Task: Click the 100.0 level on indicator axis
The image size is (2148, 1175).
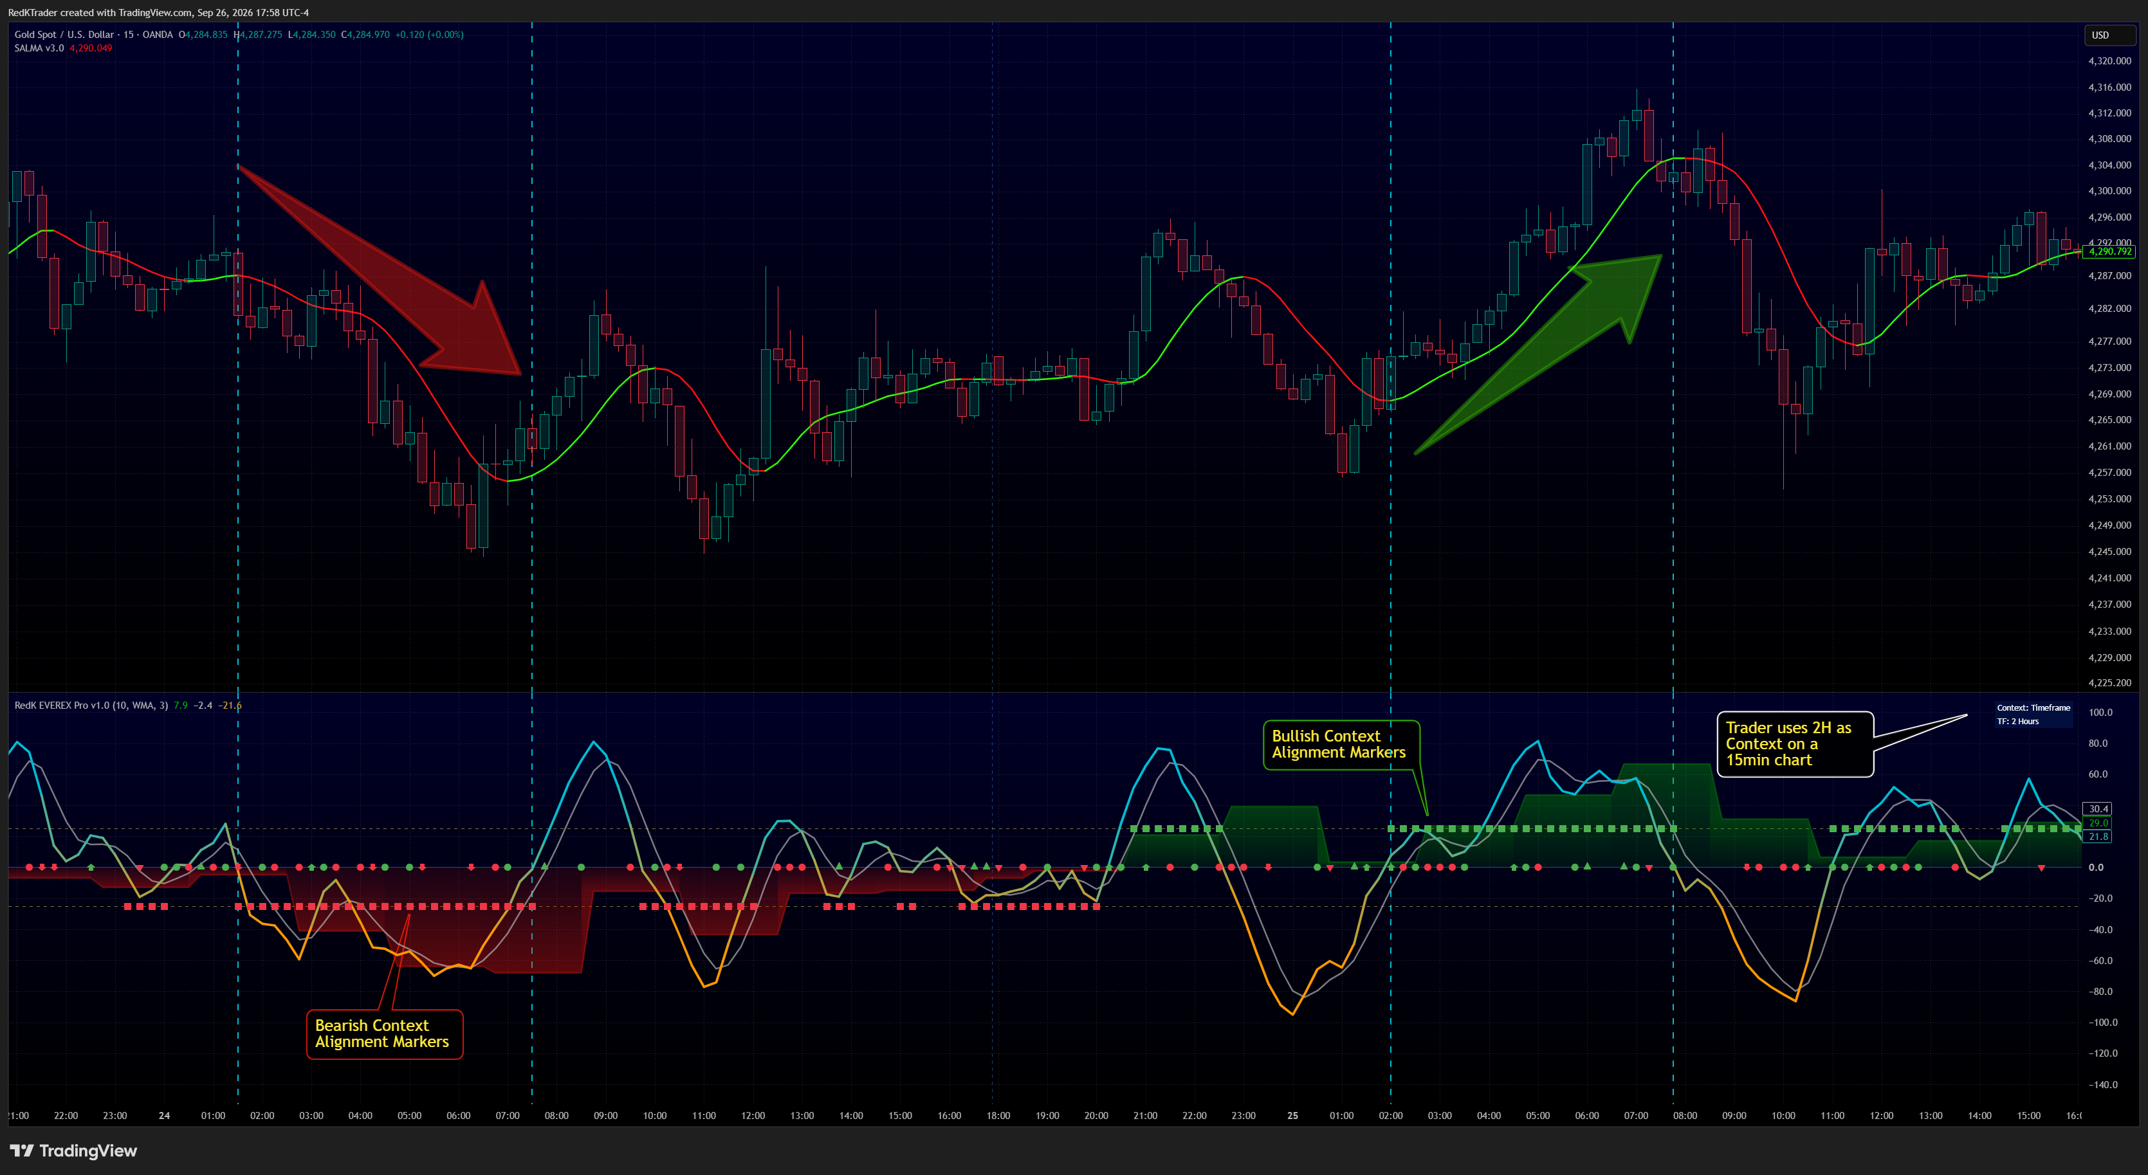Action: click(x=2100, y=713)
